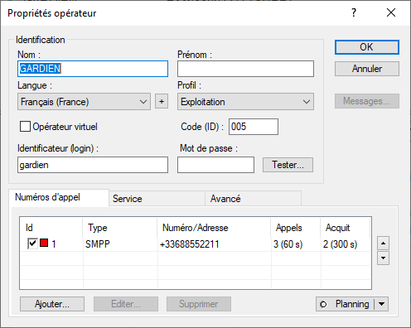Click the Type column header
Image resolution: width=411 pixels, height=328 pixels.
[120, 228]
